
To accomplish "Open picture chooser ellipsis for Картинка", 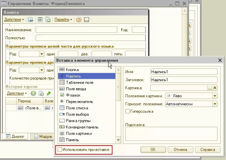I will point(210,88).
